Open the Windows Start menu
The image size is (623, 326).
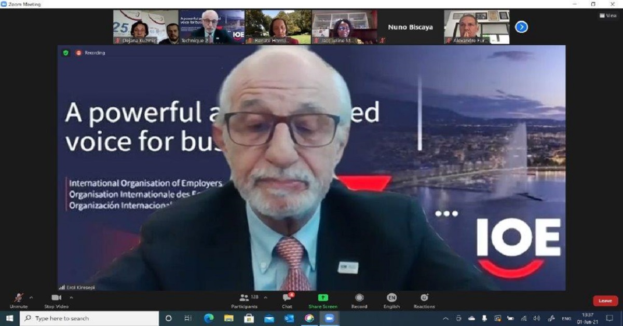[9, 318]
